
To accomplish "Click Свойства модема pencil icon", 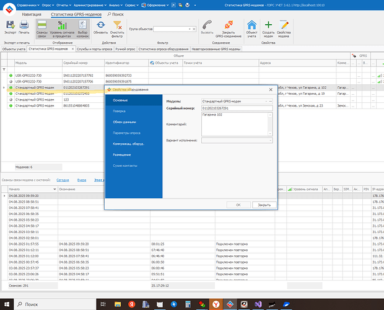I will coord(284,25).
